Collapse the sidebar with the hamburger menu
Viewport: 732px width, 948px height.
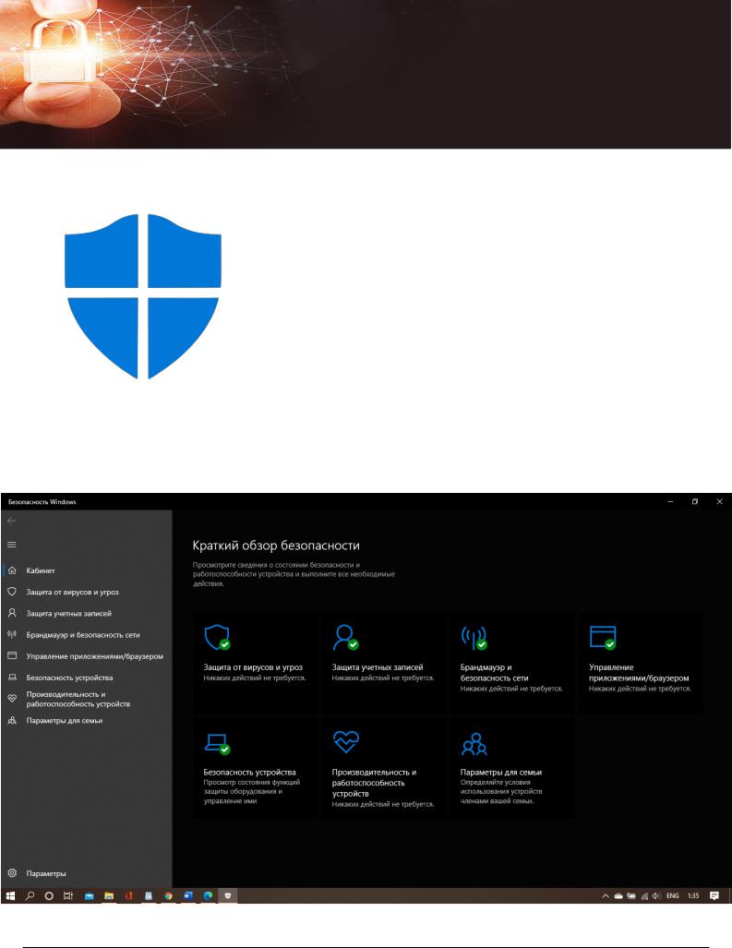(x=12, y=545)
